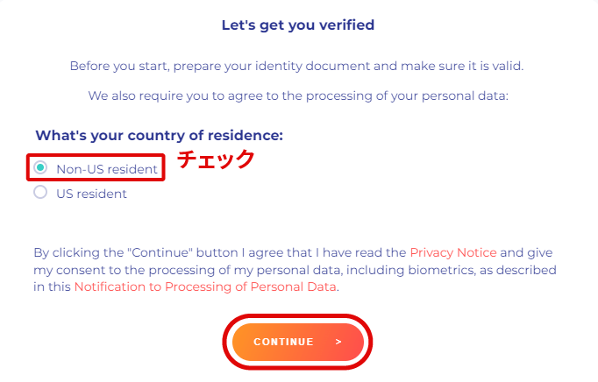This screenshot has width=598, height=382.
Task: Click the red チェック annotation text
Action: tap(217, 159)
